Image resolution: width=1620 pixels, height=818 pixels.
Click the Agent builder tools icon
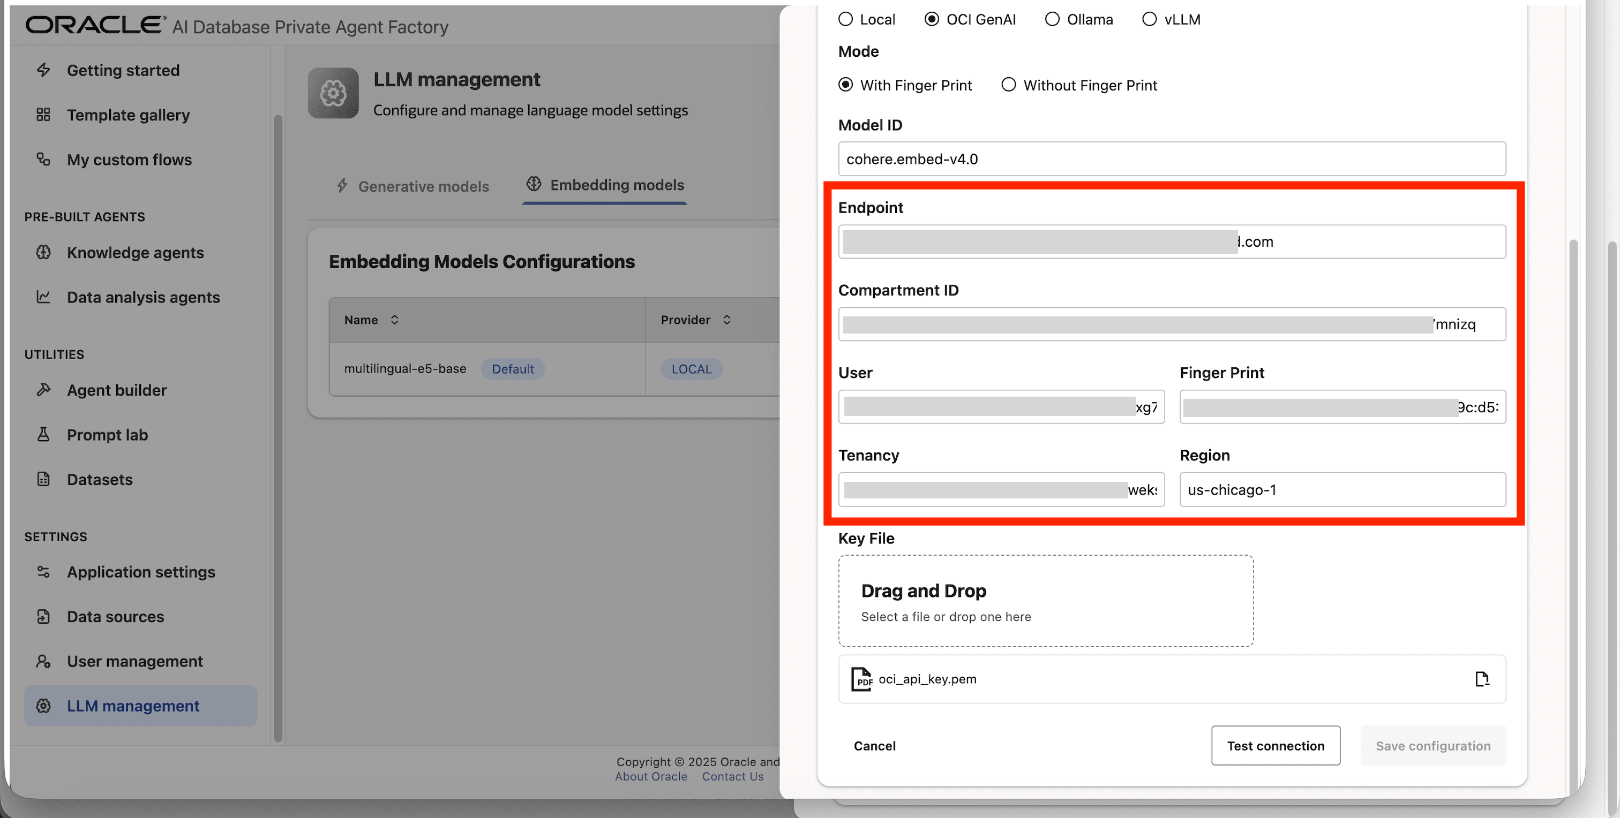pos(43,390)
